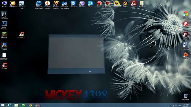Viewport: 191px width, 107px height.
Task: Launch Malwarebytes Anti-Malware shortcut
Action: point(65,5)
